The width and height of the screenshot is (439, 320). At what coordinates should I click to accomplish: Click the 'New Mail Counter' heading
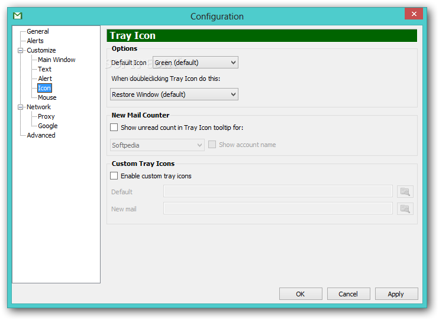tap(140, 115)
